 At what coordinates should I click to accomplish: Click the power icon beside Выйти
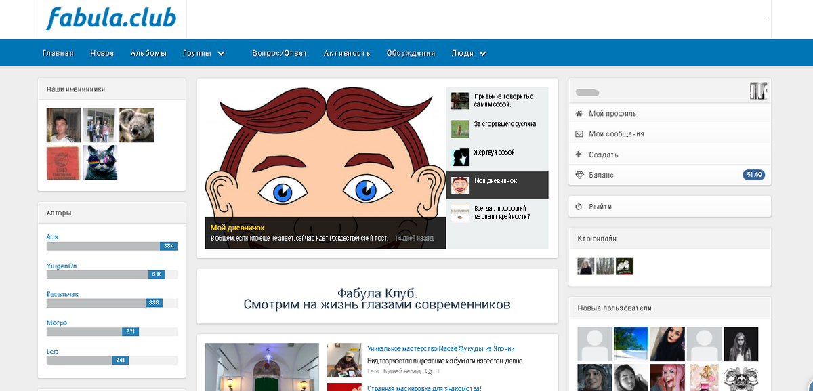tap(579, 207)
